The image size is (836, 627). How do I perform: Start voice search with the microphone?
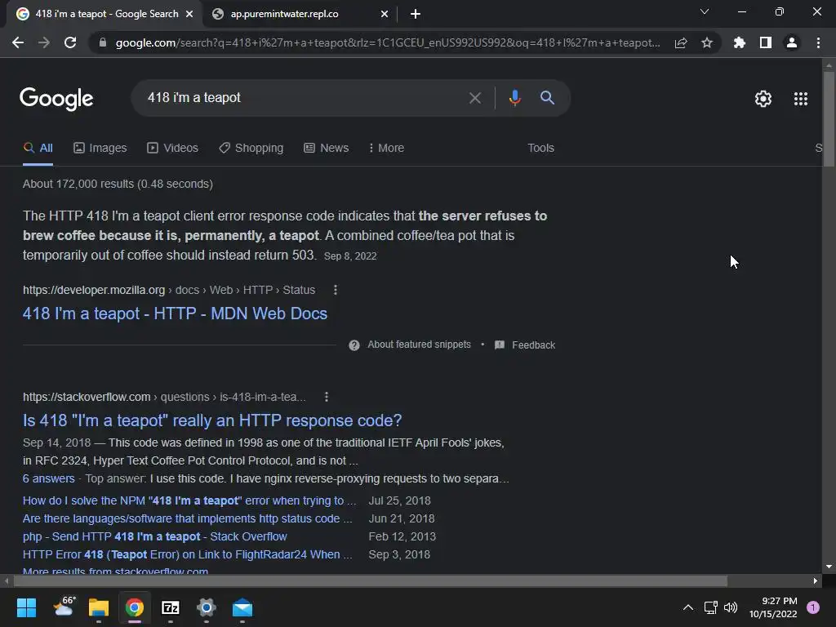click(514, 98)
